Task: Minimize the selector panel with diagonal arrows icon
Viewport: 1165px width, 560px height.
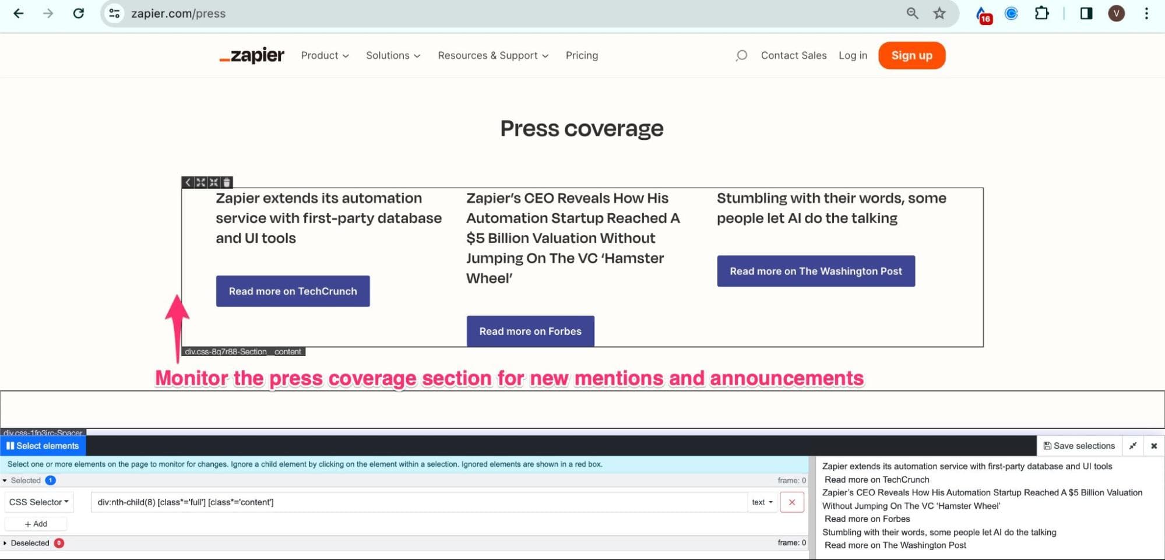Action: point(1133,445)
